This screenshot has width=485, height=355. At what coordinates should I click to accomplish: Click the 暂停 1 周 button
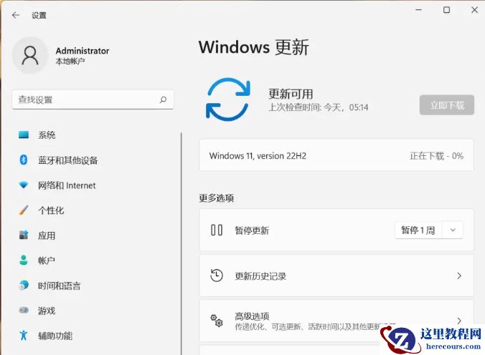pos(418,230)
